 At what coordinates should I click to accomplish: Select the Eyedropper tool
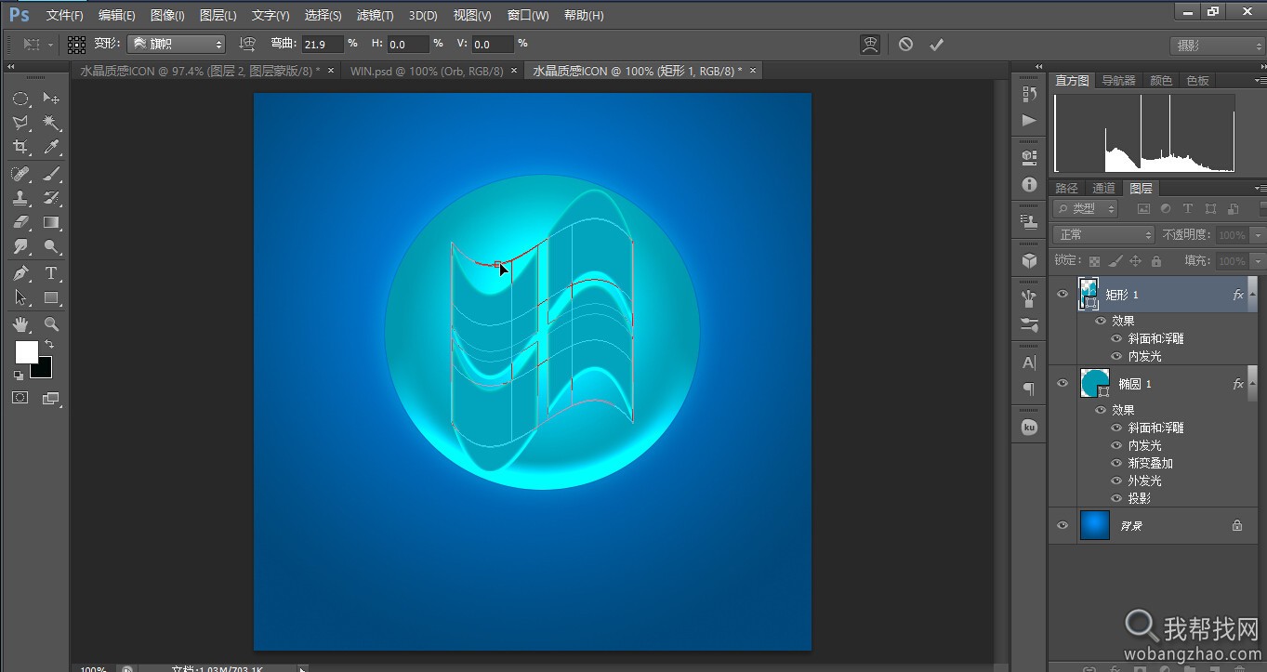click(x=51, y=147)
